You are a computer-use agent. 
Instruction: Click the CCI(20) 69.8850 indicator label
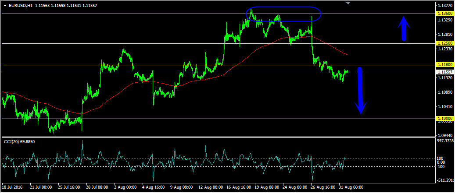(18, 141)
